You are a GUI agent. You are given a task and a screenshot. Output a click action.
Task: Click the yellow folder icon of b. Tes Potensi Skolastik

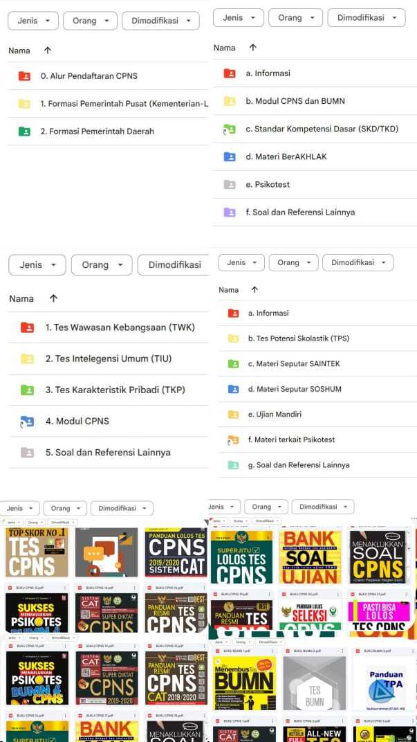tap(233, 338)
